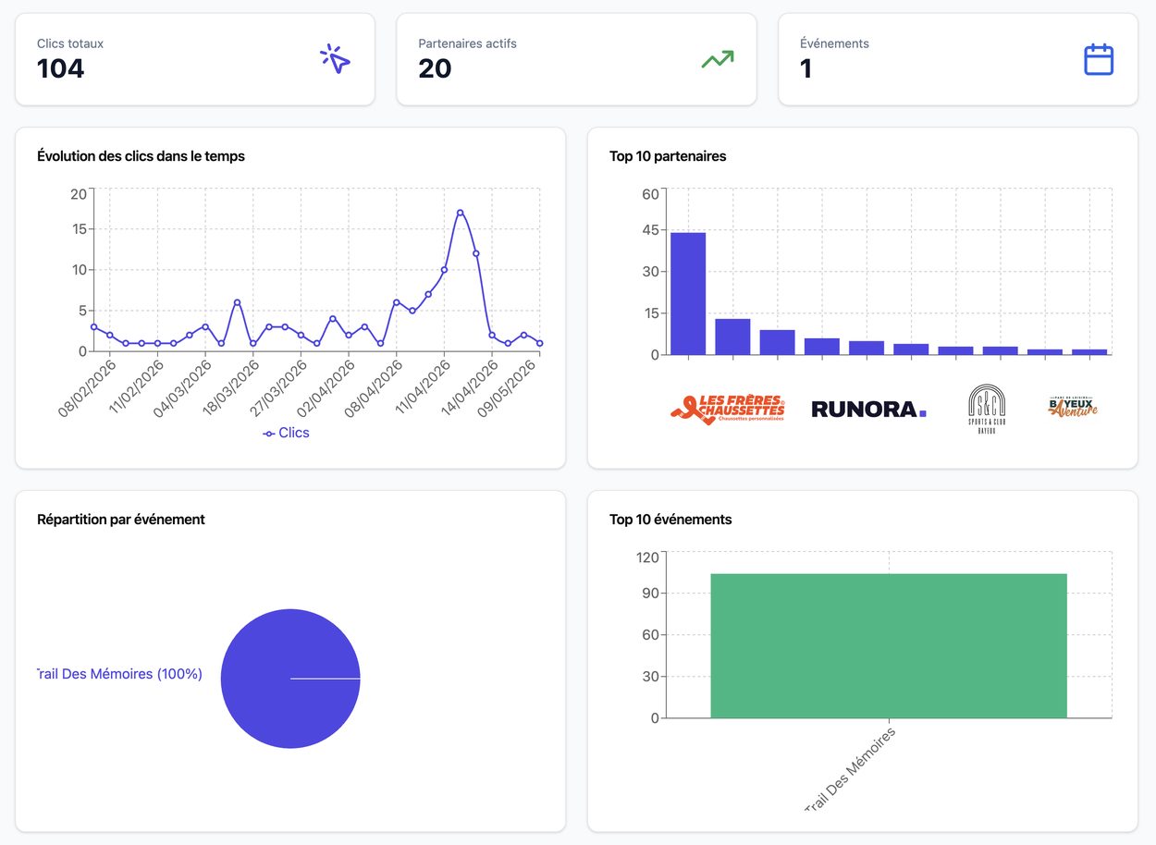The height and width of the screenshot is (845, 1156).
Task: Click the peak data point of the clicks line
Action: 460,213
